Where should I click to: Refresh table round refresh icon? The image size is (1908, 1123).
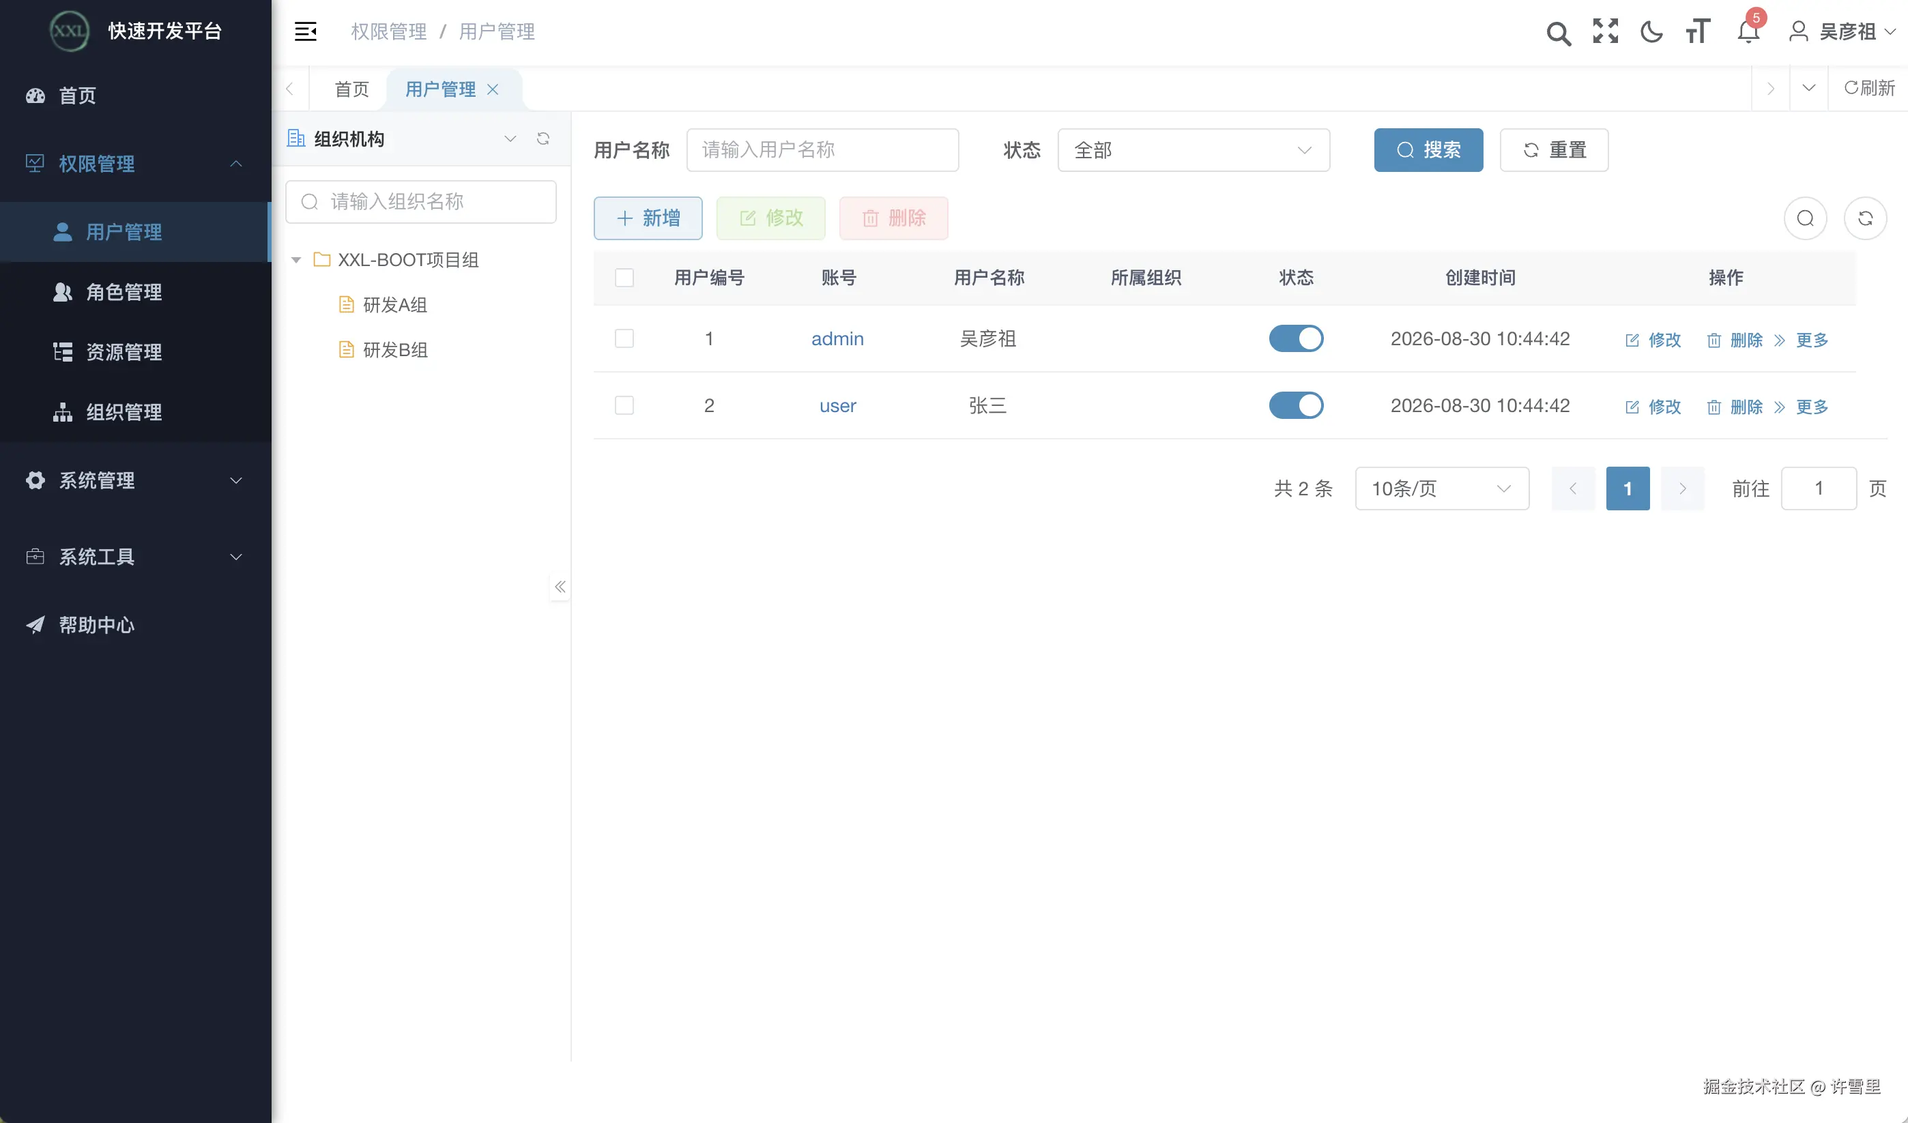(1865, 218)
